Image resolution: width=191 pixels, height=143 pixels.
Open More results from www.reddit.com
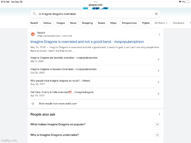click(58, 104)
